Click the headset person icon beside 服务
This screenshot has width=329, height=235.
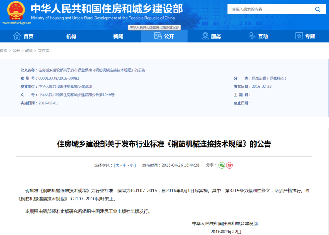[x=205, y=36]
